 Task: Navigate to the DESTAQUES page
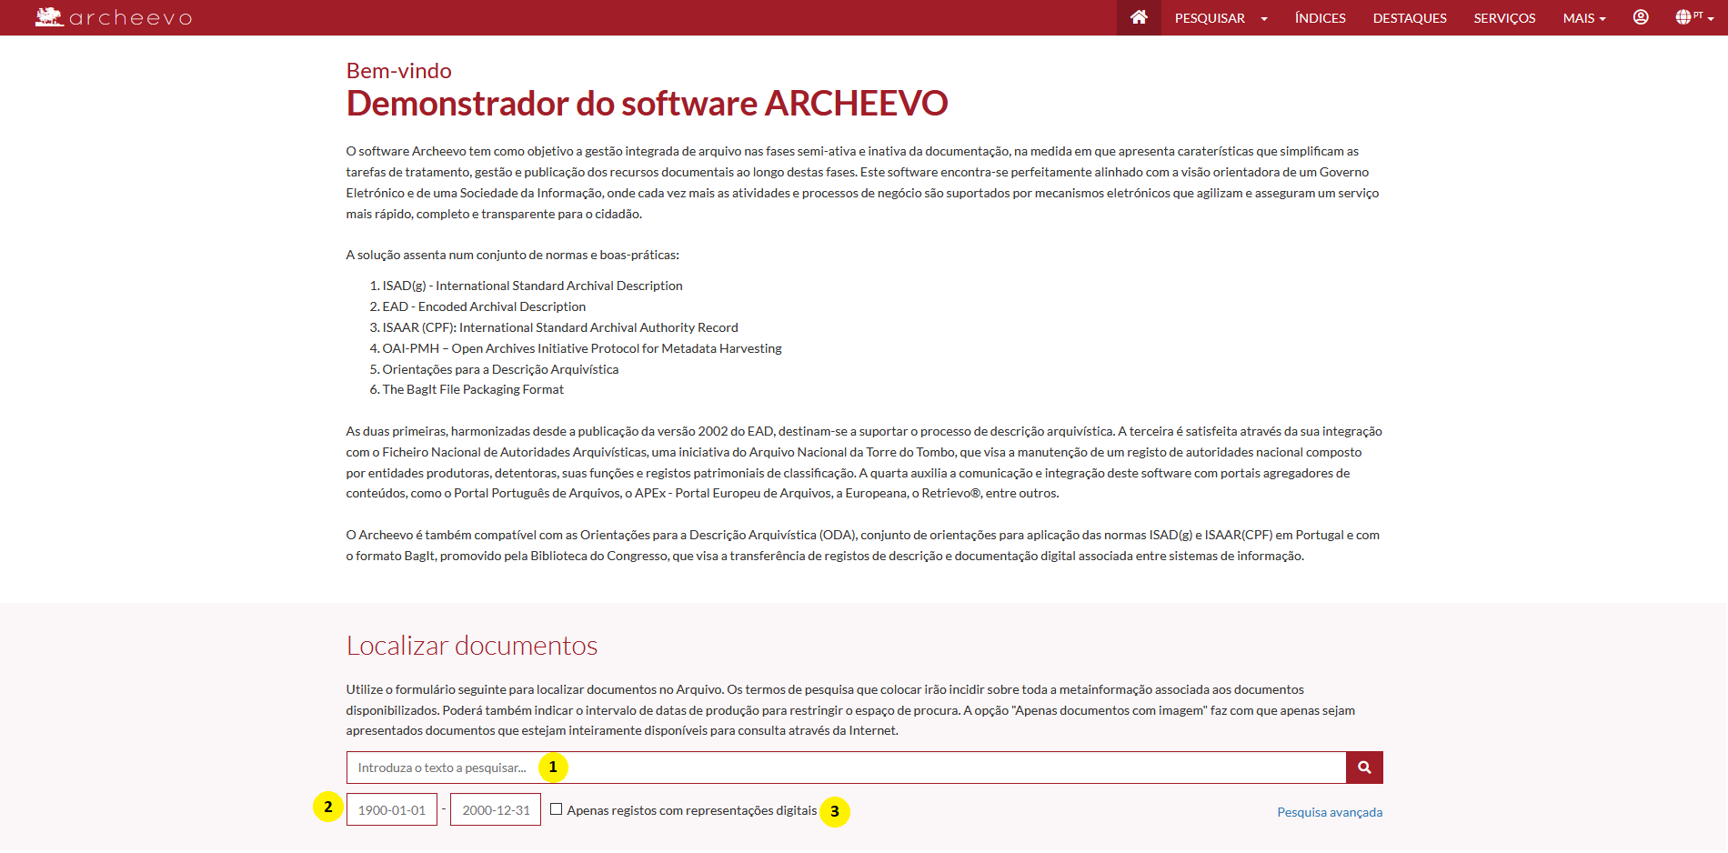click(x=1409, y=18)
